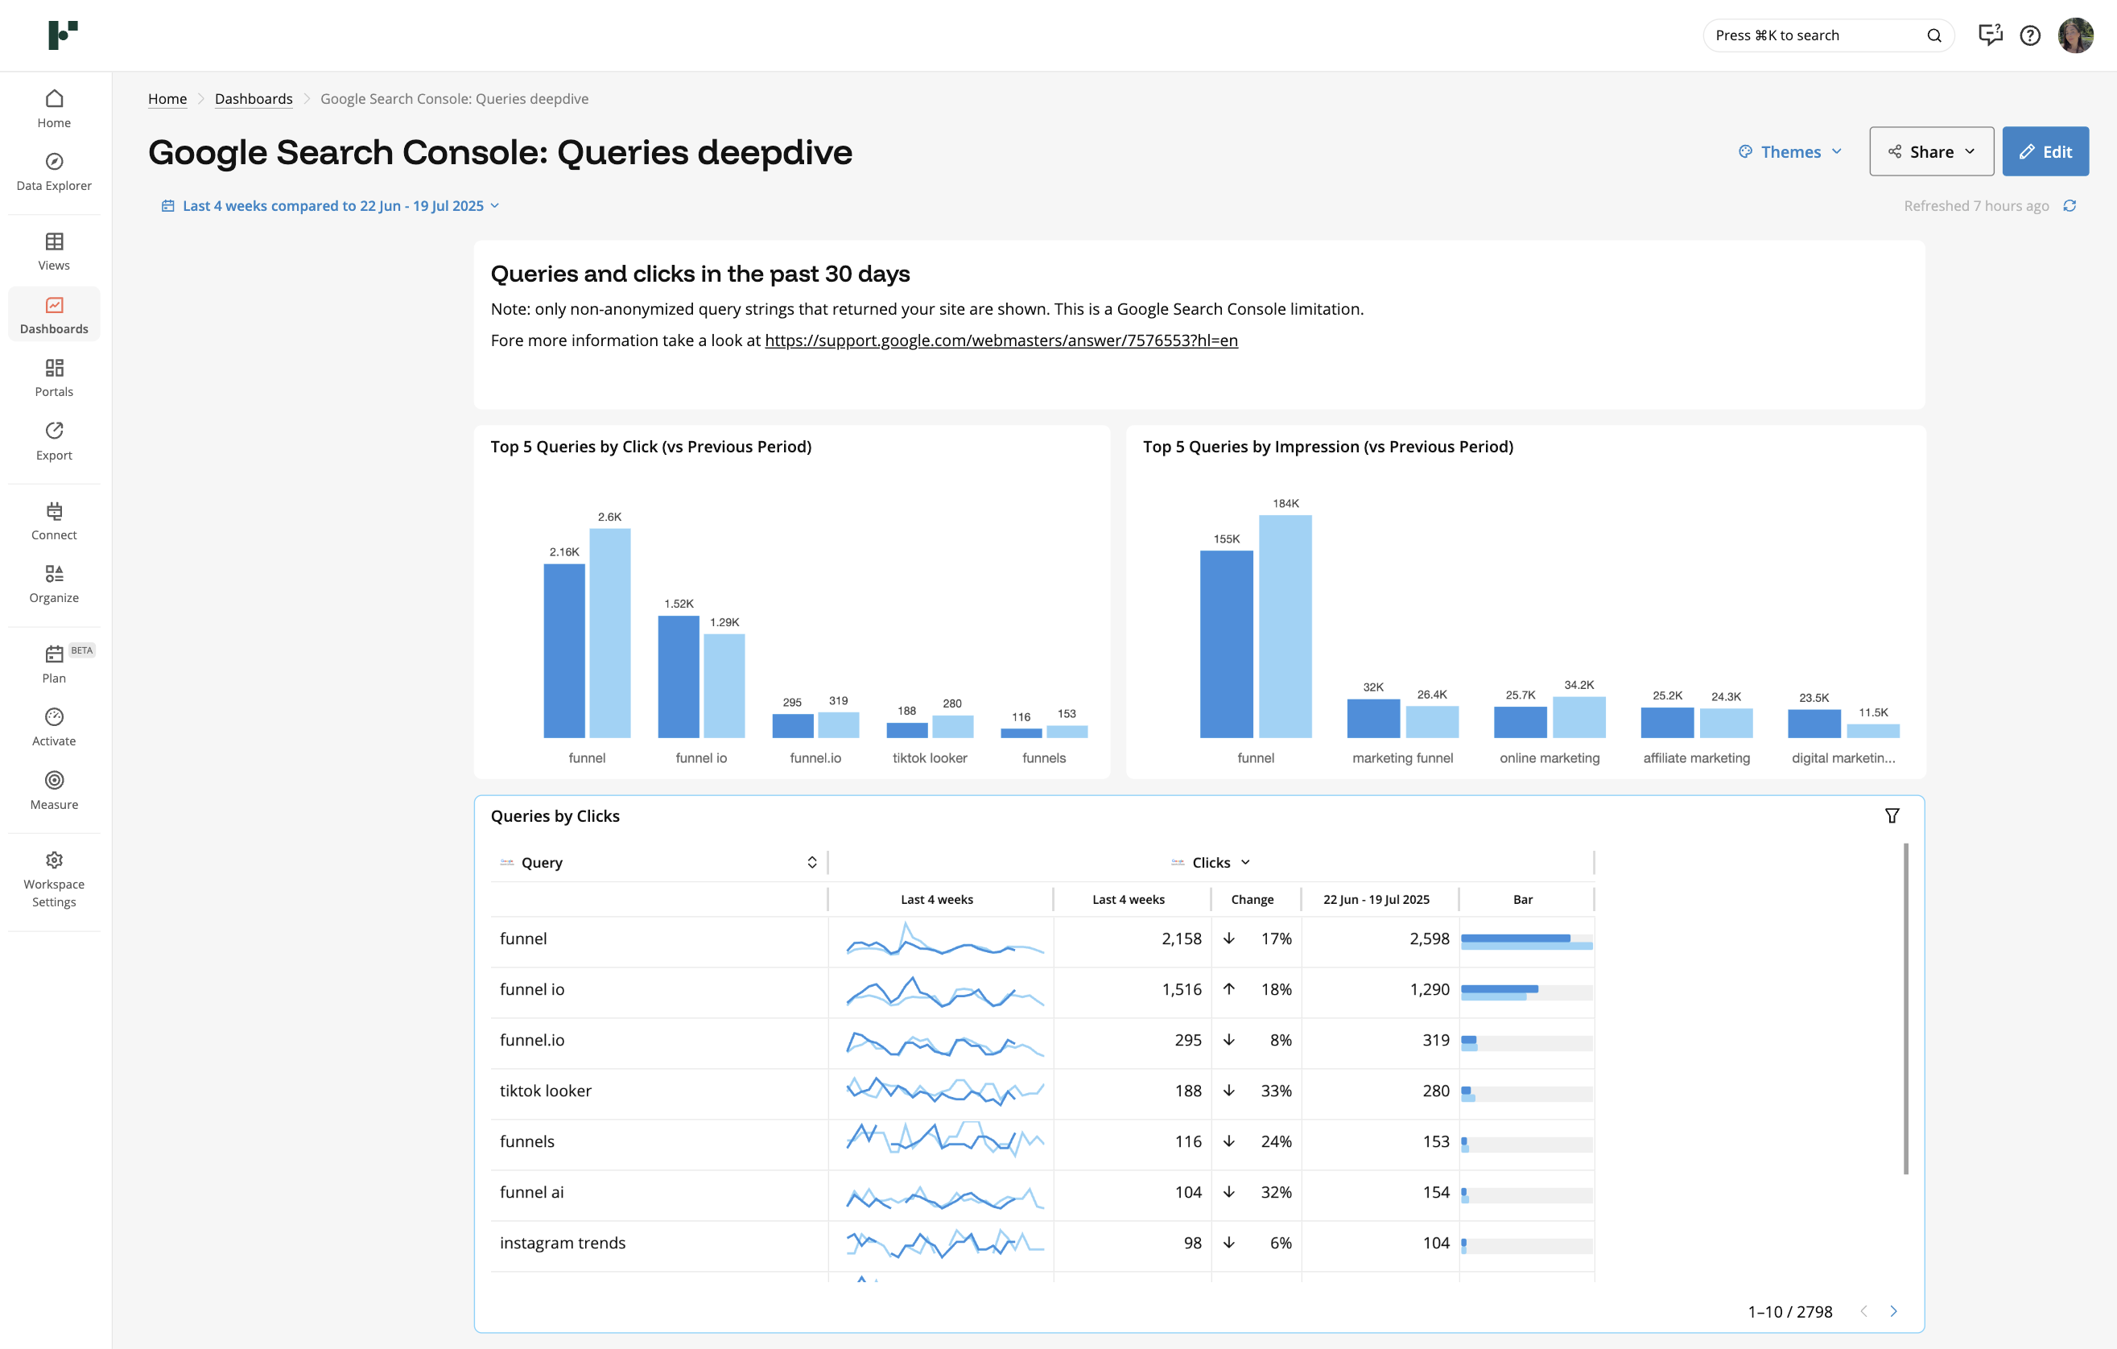
Task: Open the filter for Queries by Clicks
Action: 1892,815
